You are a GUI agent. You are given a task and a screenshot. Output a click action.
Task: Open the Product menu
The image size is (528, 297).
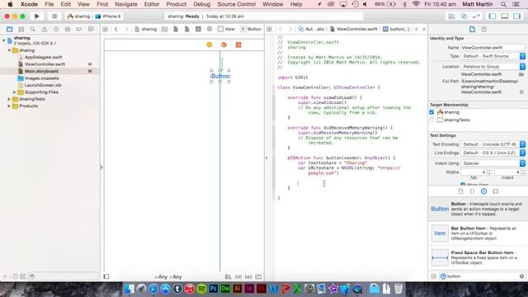pos(176,4)
